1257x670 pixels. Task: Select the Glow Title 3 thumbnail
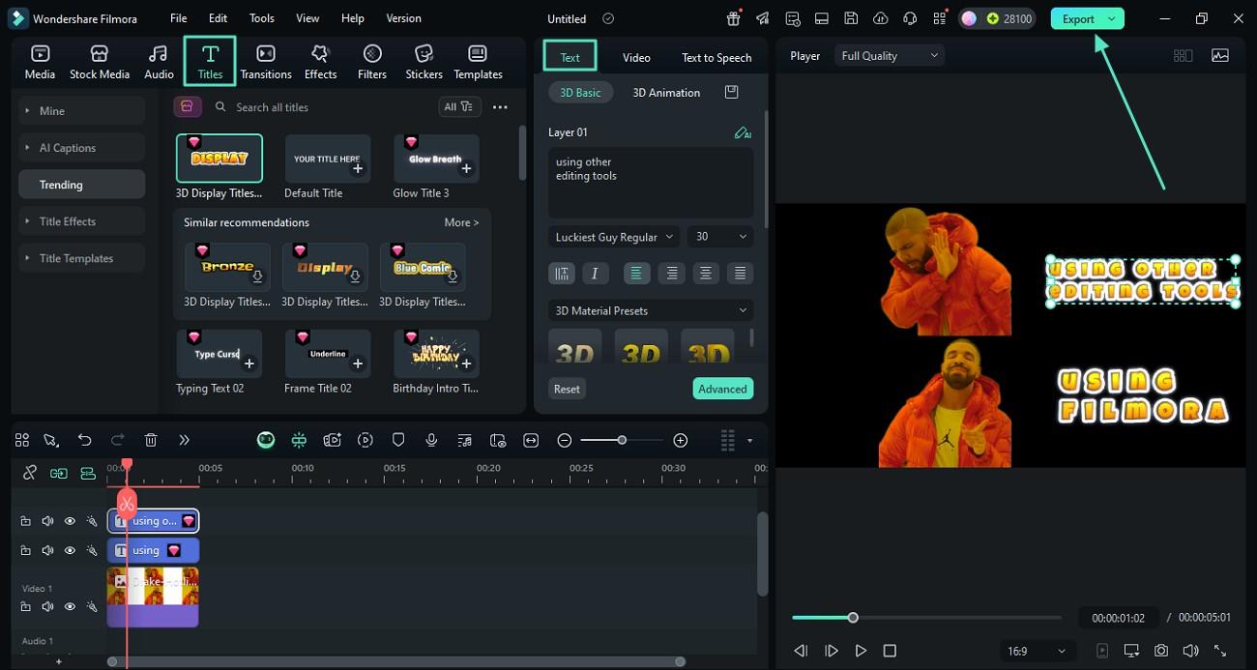436,159
